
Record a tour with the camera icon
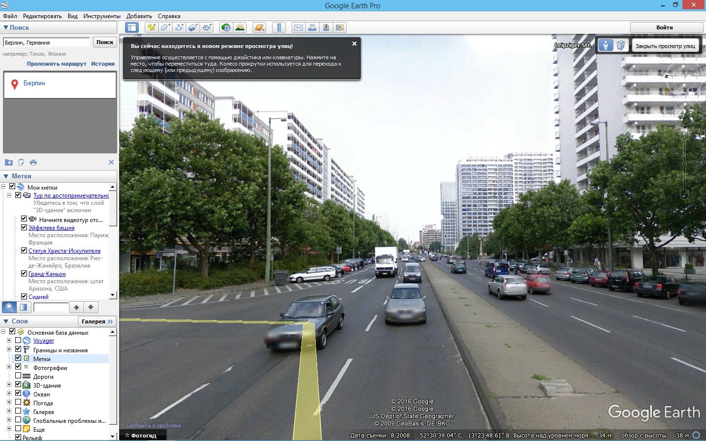207,27
